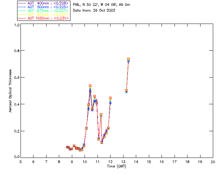Click the y-axis tick label 0.6

pyautogui.click(x=17, y=78)
